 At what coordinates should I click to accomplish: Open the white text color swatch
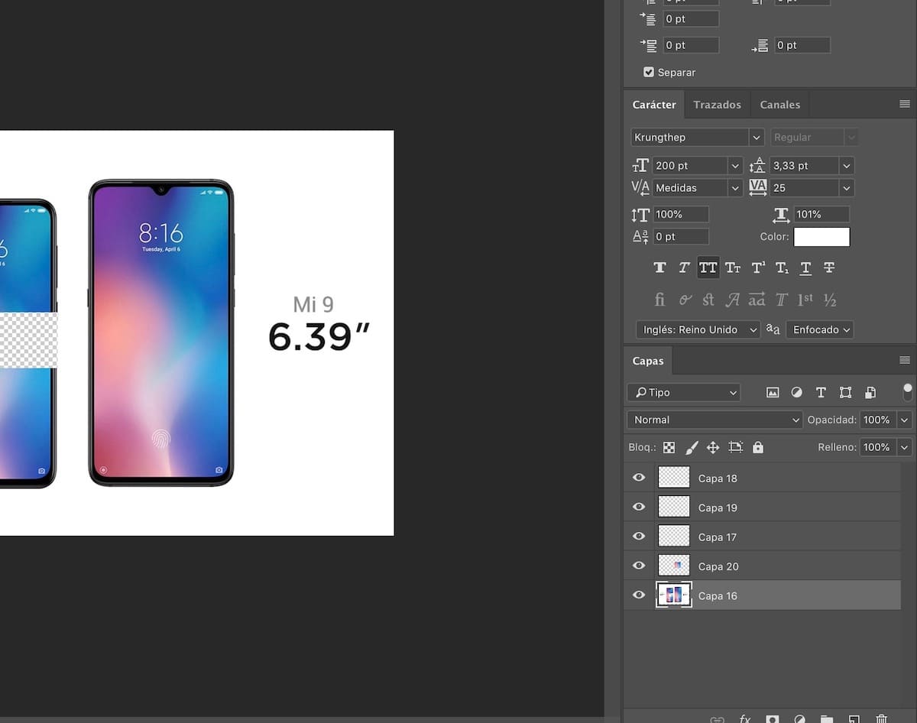(x=821, y=237)
